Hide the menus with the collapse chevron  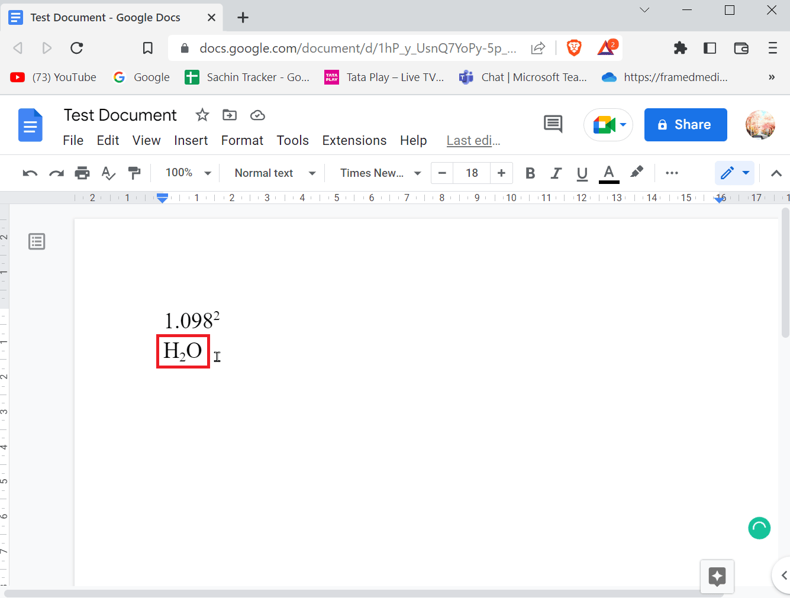point(776,173)
